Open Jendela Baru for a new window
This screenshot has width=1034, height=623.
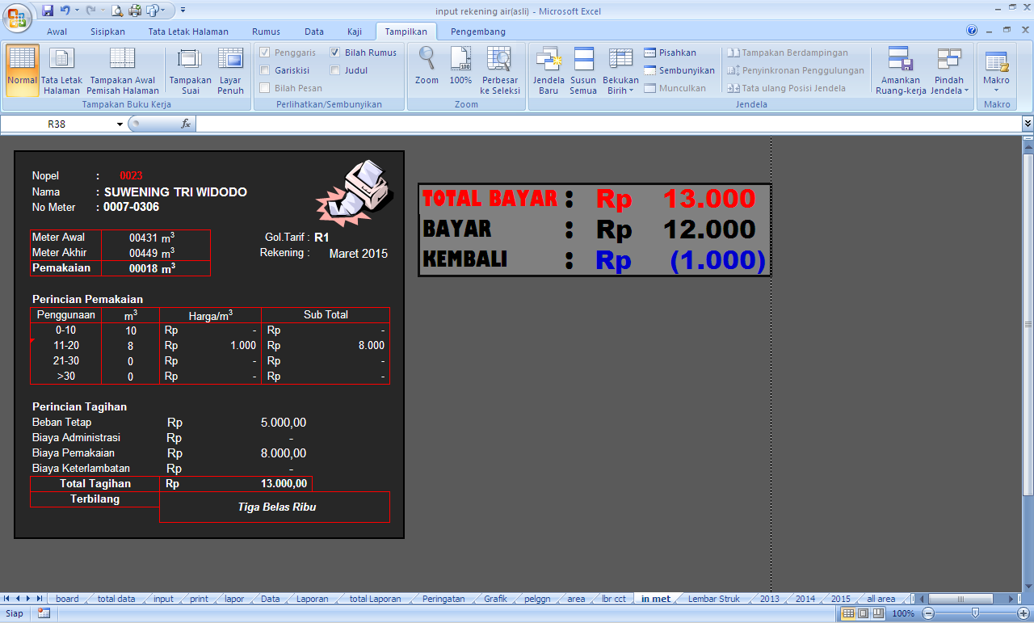[549, 70]
